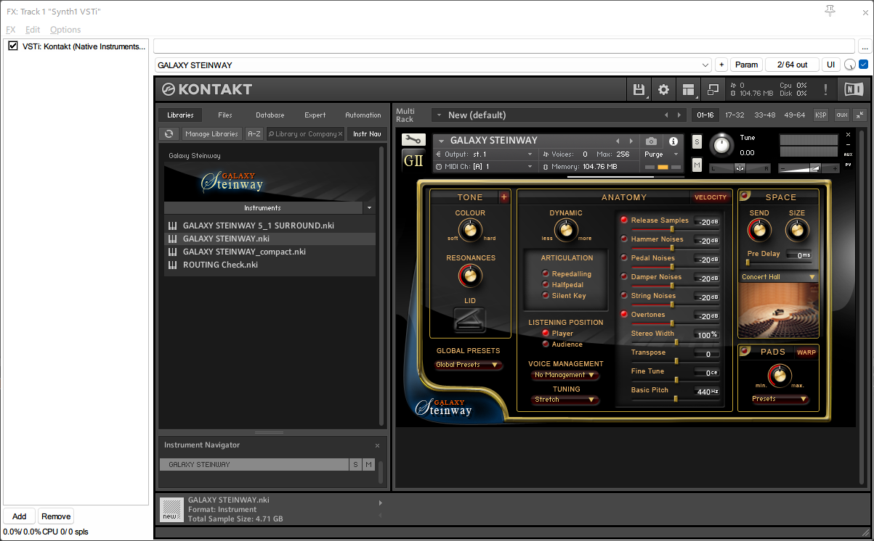Open the Purge dropdown
The width and height of the screenshot is (874, 541).
click(x=661, y=154)
